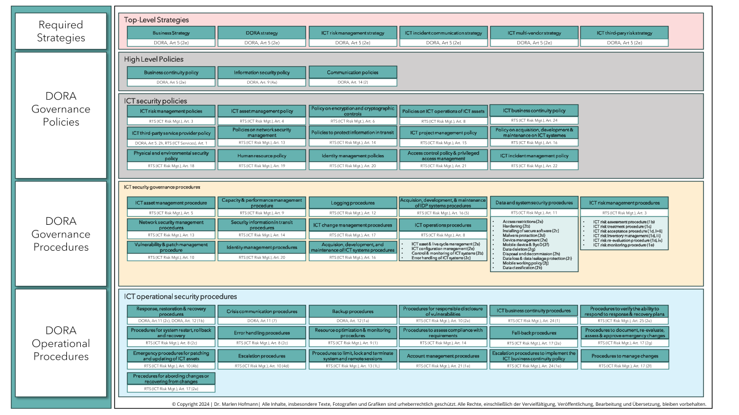
Task: Select Response, restoration & recovery procedures box
Action: coord(171,311)
